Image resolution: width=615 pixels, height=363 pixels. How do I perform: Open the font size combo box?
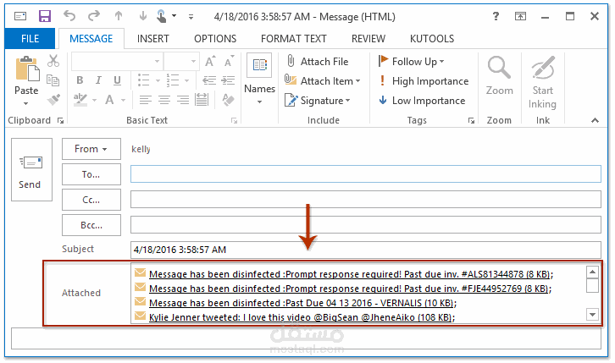181,62
